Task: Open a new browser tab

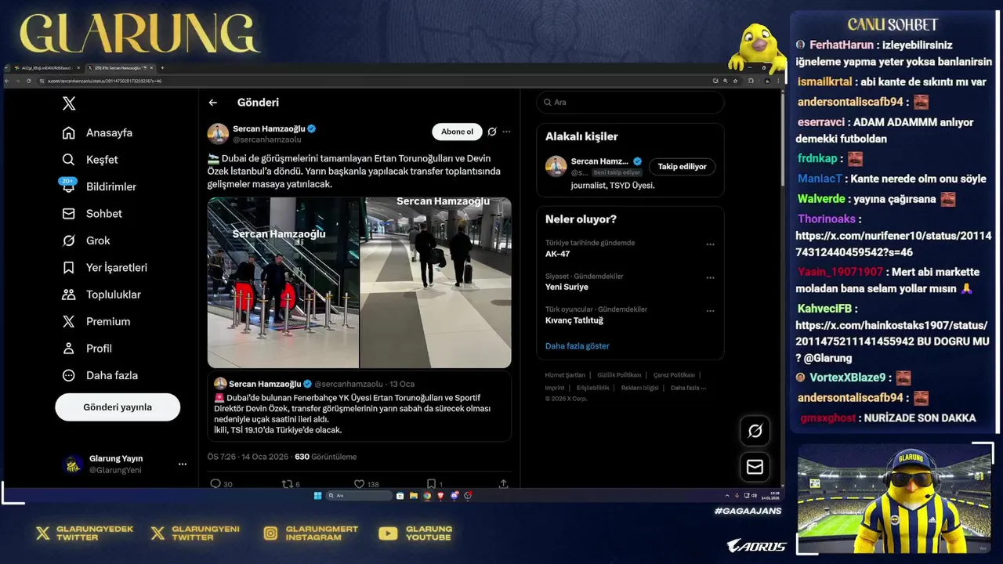Action: (162, 68)
